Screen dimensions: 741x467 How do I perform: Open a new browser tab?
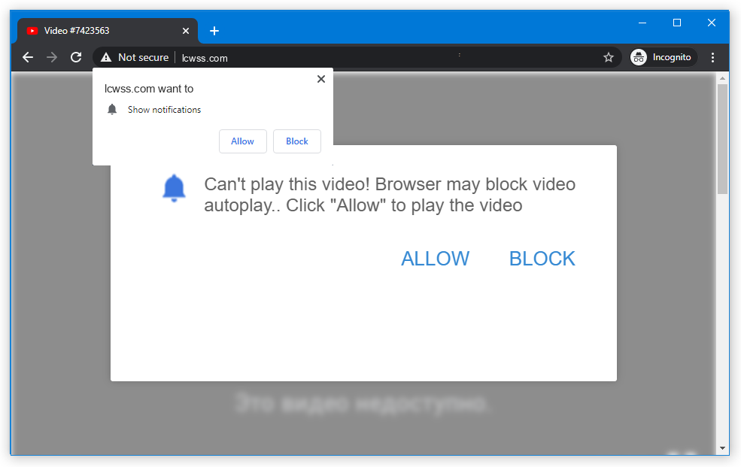(214, 31)
